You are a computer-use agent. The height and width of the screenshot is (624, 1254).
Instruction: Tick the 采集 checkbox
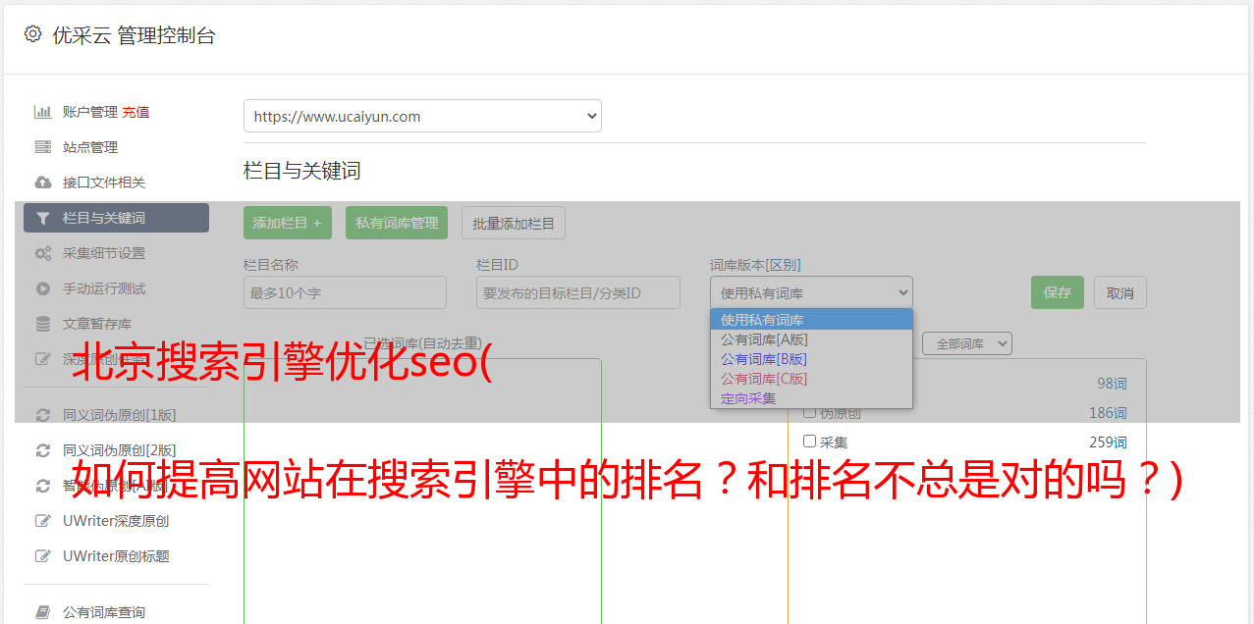(810, 442)
